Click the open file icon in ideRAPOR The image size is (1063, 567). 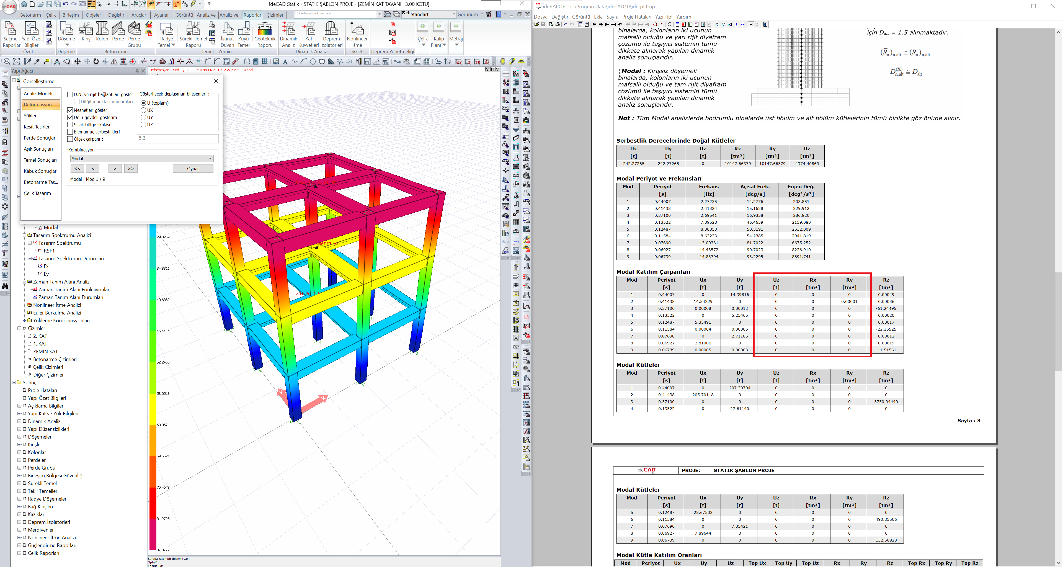click(x=536, y=24)
